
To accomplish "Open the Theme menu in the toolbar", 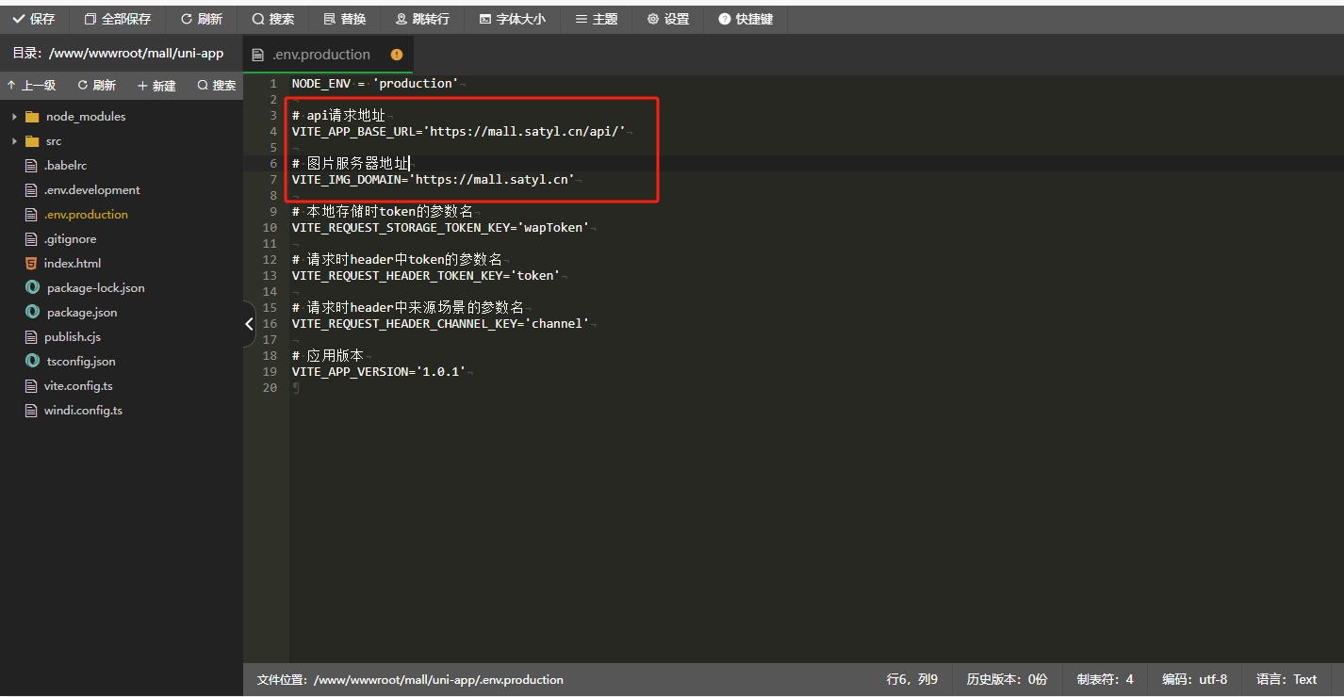I will [597, 19].
